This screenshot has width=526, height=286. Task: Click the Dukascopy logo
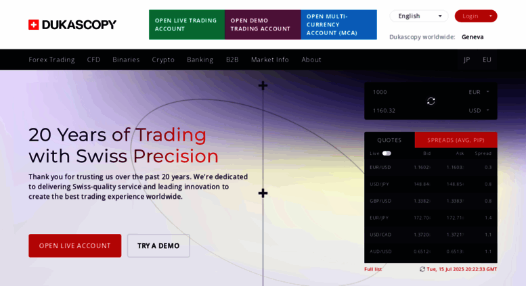click(72, 24)
